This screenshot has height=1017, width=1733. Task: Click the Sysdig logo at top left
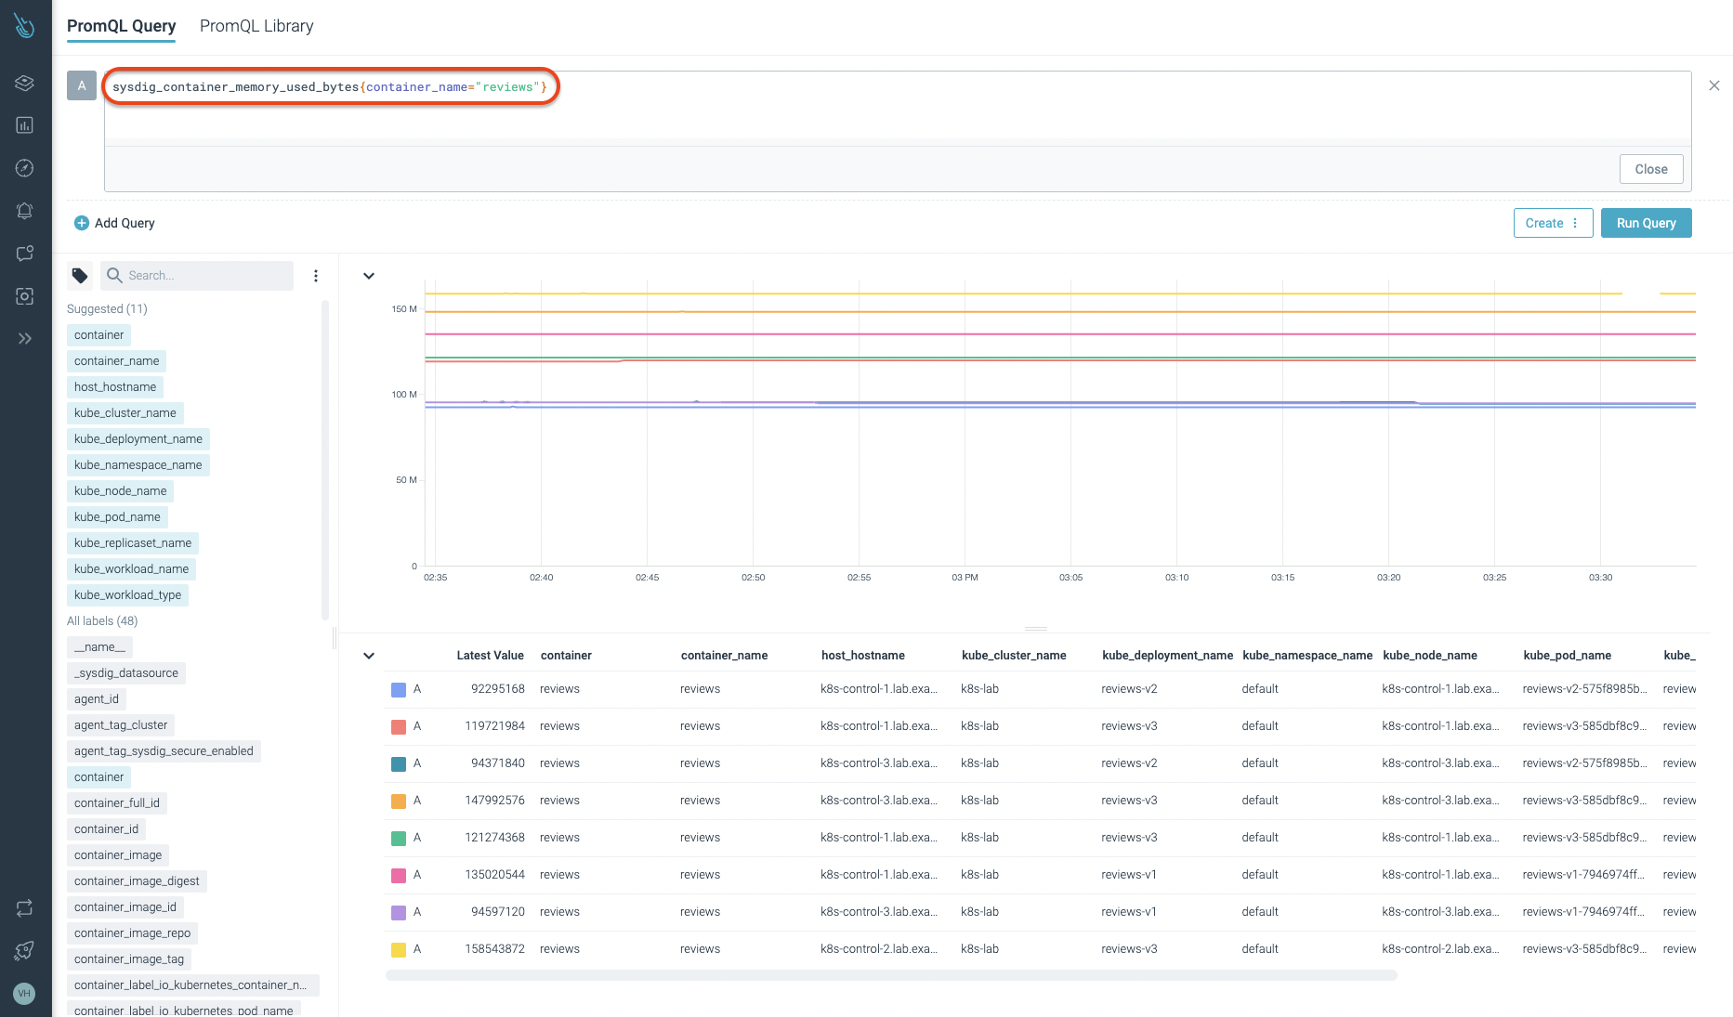point(24,25)
